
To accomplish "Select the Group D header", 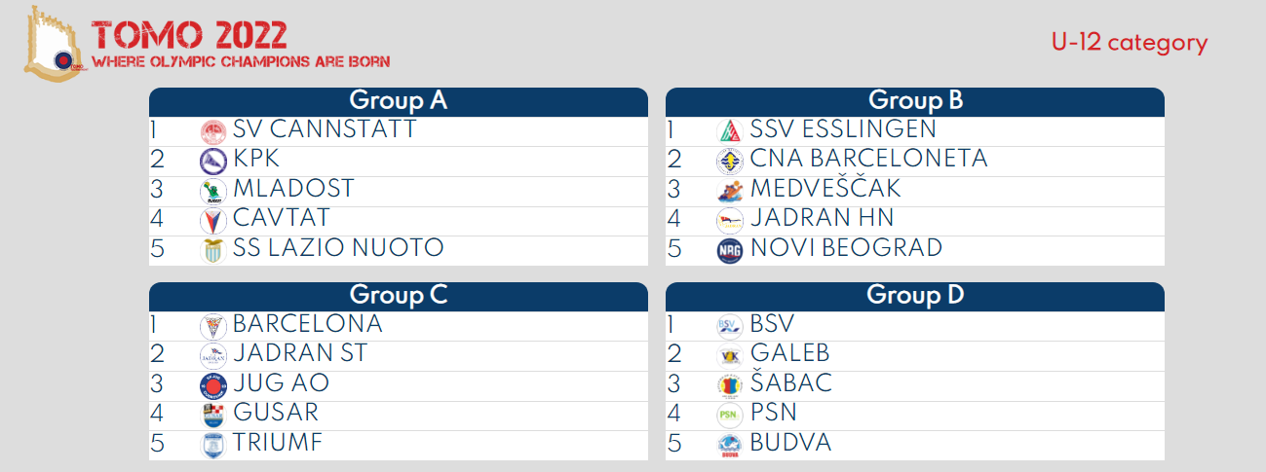I will pos(915,296).
